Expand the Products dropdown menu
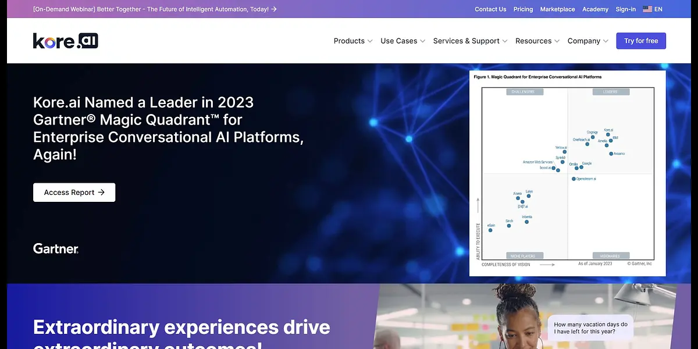 point(353,41)
